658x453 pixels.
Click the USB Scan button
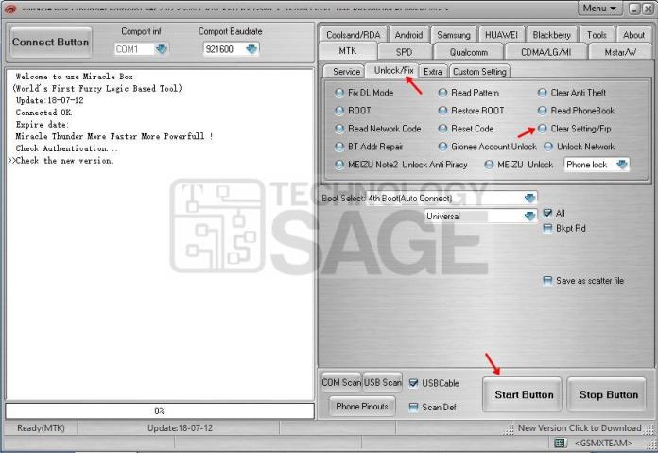tap(382, 382)
